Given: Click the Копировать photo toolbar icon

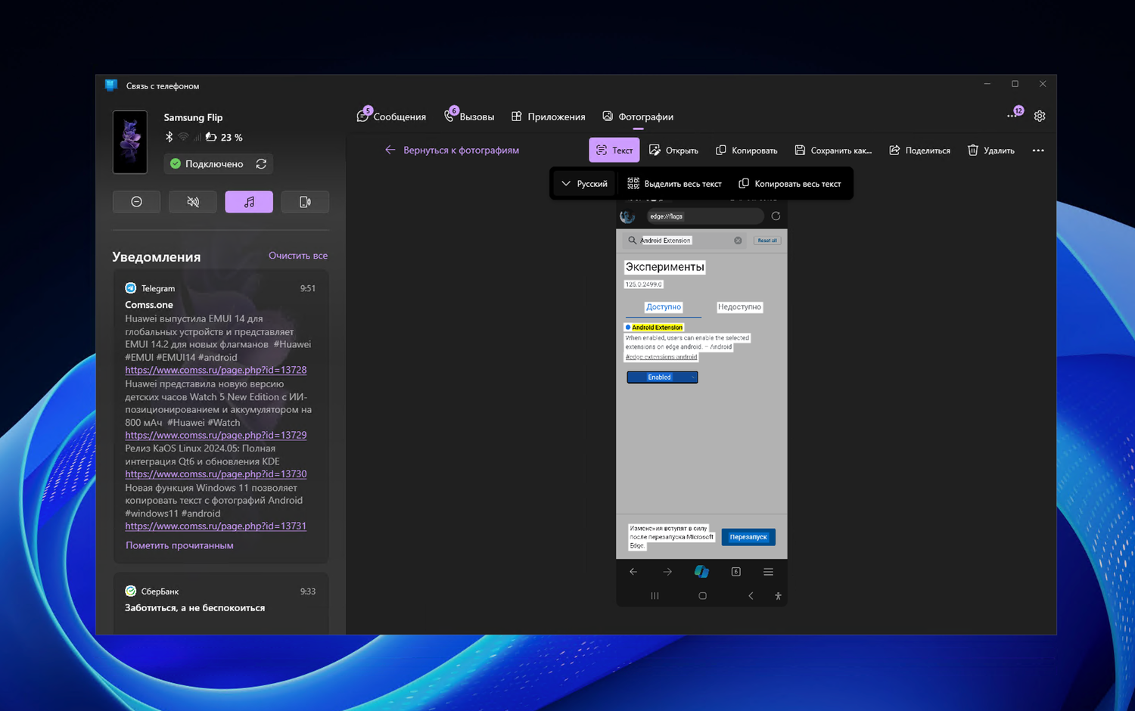Looking at the screenshot, I should click(720, 150).
